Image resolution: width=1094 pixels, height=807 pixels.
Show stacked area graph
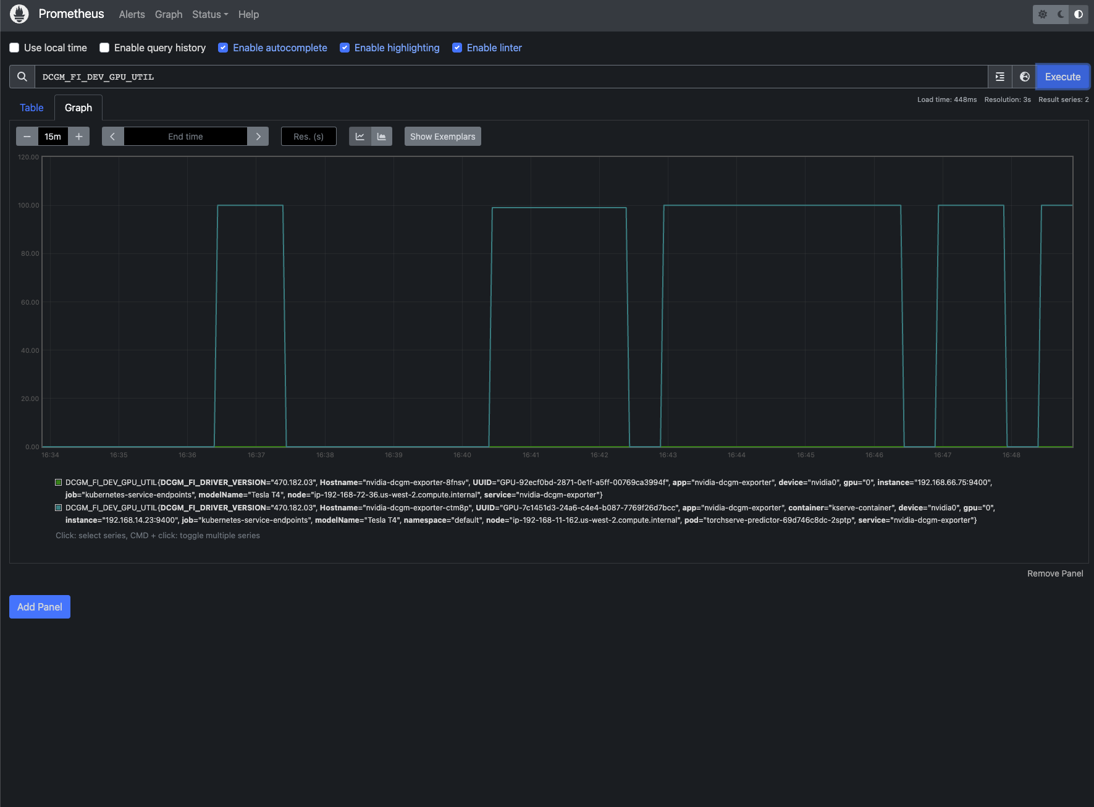382,137
